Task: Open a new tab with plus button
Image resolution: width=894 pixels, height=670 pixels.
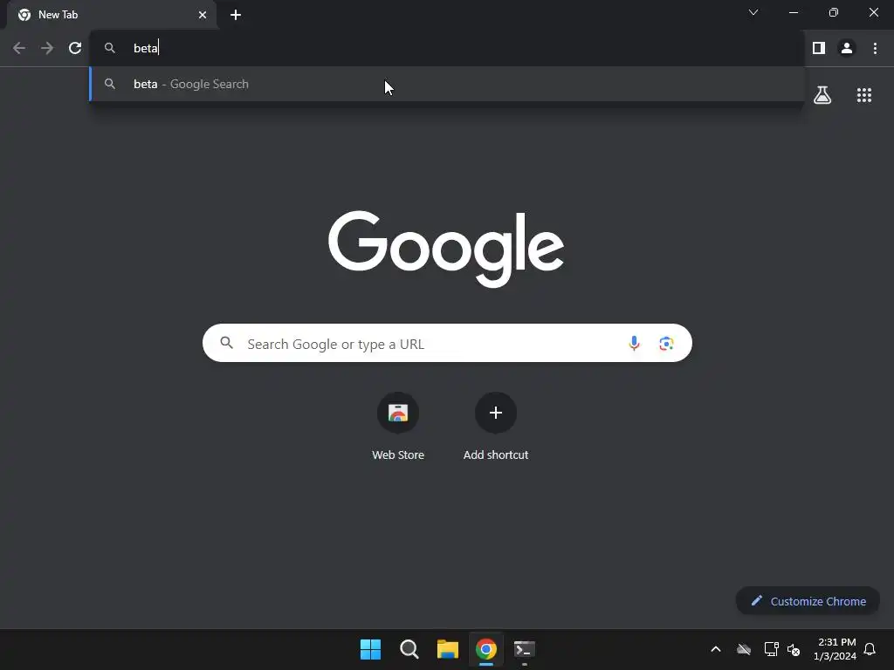Action: coord(236,15)
